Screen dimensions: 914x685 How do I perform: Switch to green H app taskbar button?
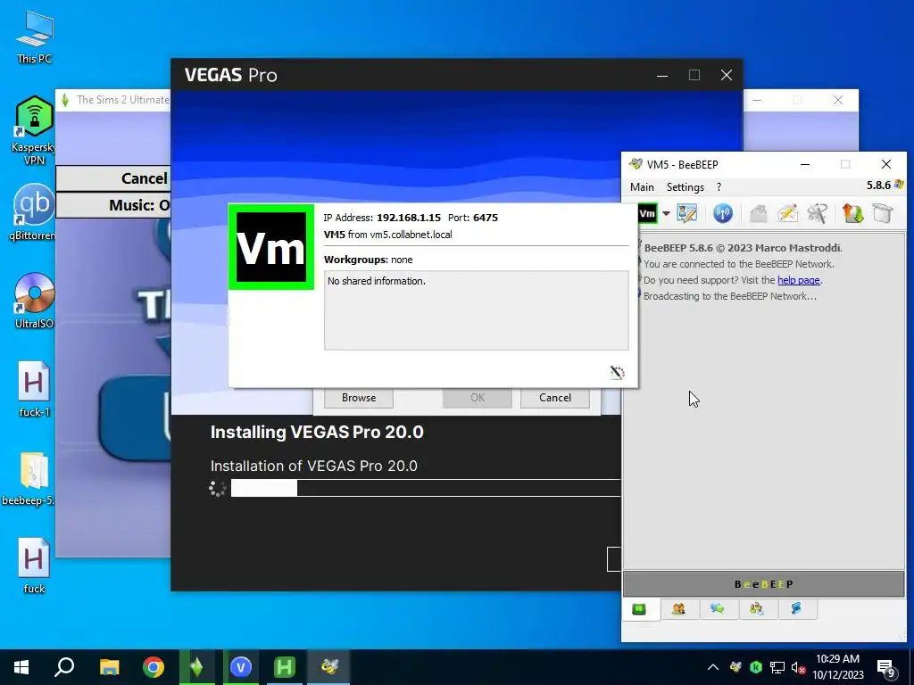pyautogui.click(x=285, y=667)
